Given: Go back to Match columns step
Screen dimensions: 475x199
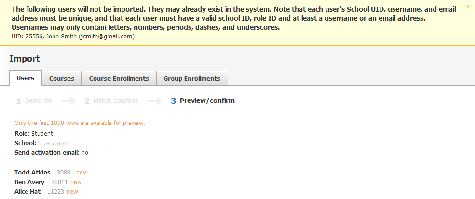Looking at the screenshot, I should (111, 101).
